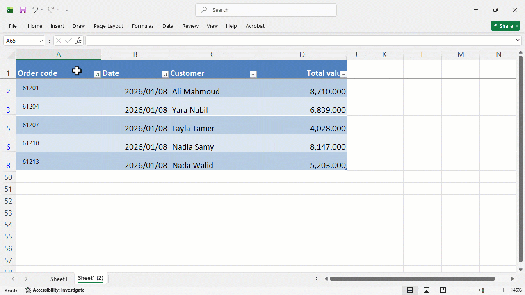Open the Total value filter dropdown
The height and width of the screenshot is (295, 525).
(x=344, y=74)
